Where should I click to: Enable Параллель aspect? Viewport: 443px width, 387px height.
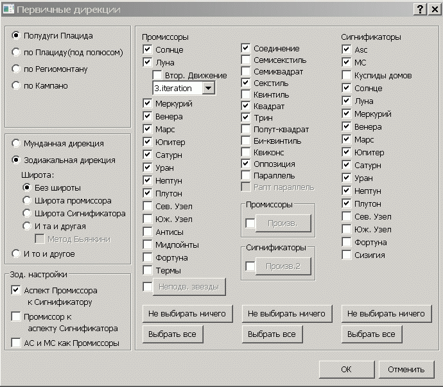(x=246, y=175)
